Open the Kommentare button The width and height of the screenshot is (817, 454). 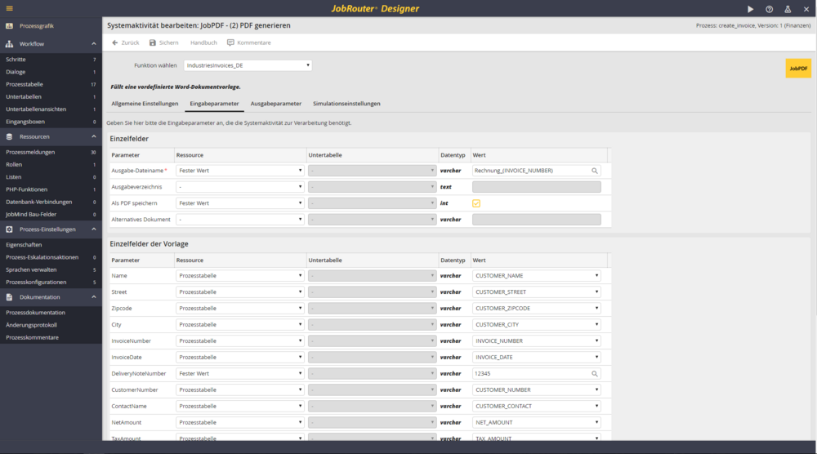(x=249, y=42)
